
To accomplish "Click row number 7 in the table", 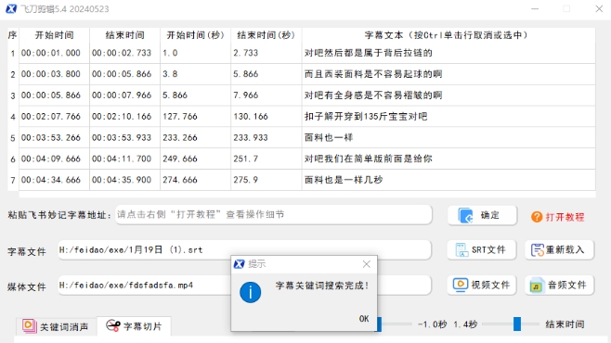I will (x=13, y=180).
